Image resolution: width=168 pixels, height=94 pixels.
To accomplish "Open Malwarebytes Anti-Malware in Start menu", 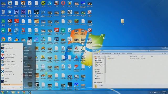I will pyautogui.click(x=12, y=65).
